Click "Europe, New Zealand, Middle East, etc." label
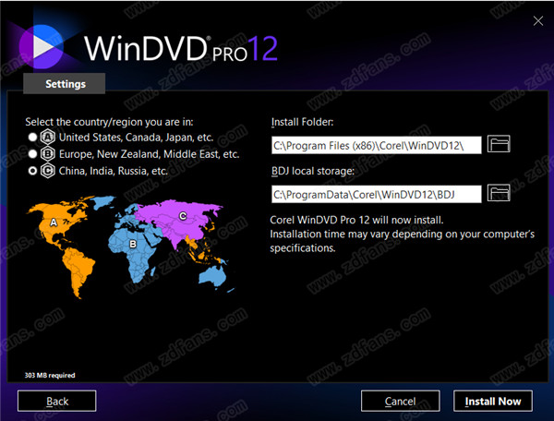Image resolution: width=554 pixels, height=421 pixels. [149, 154]
